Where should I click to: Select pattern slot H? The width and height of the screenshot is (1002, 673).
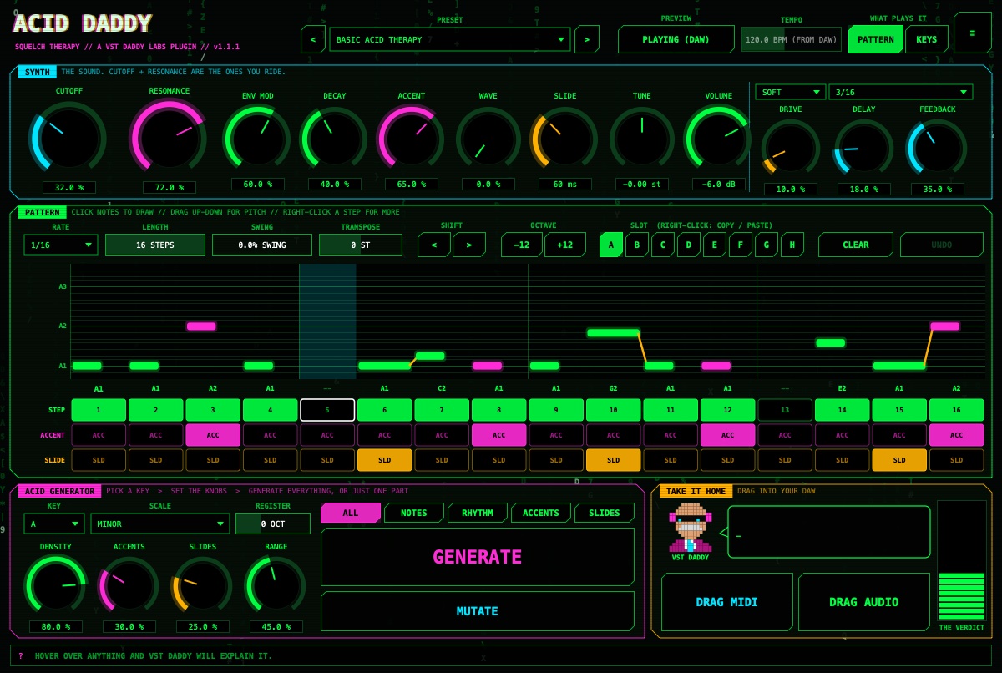point(792,245)
